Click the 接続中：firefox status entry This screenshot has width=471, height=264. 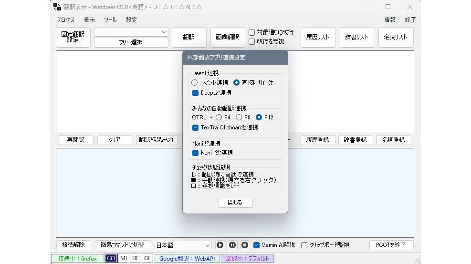point(77,259)
